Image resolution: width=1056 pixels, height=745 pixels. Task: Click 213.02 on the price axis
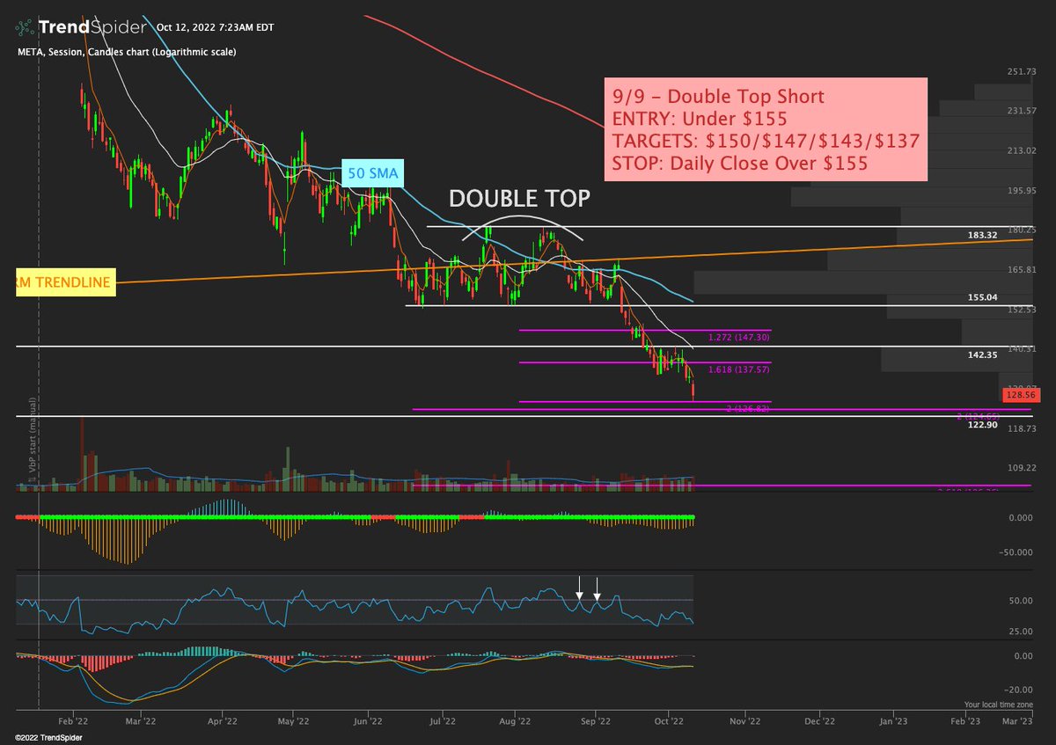1021,150
